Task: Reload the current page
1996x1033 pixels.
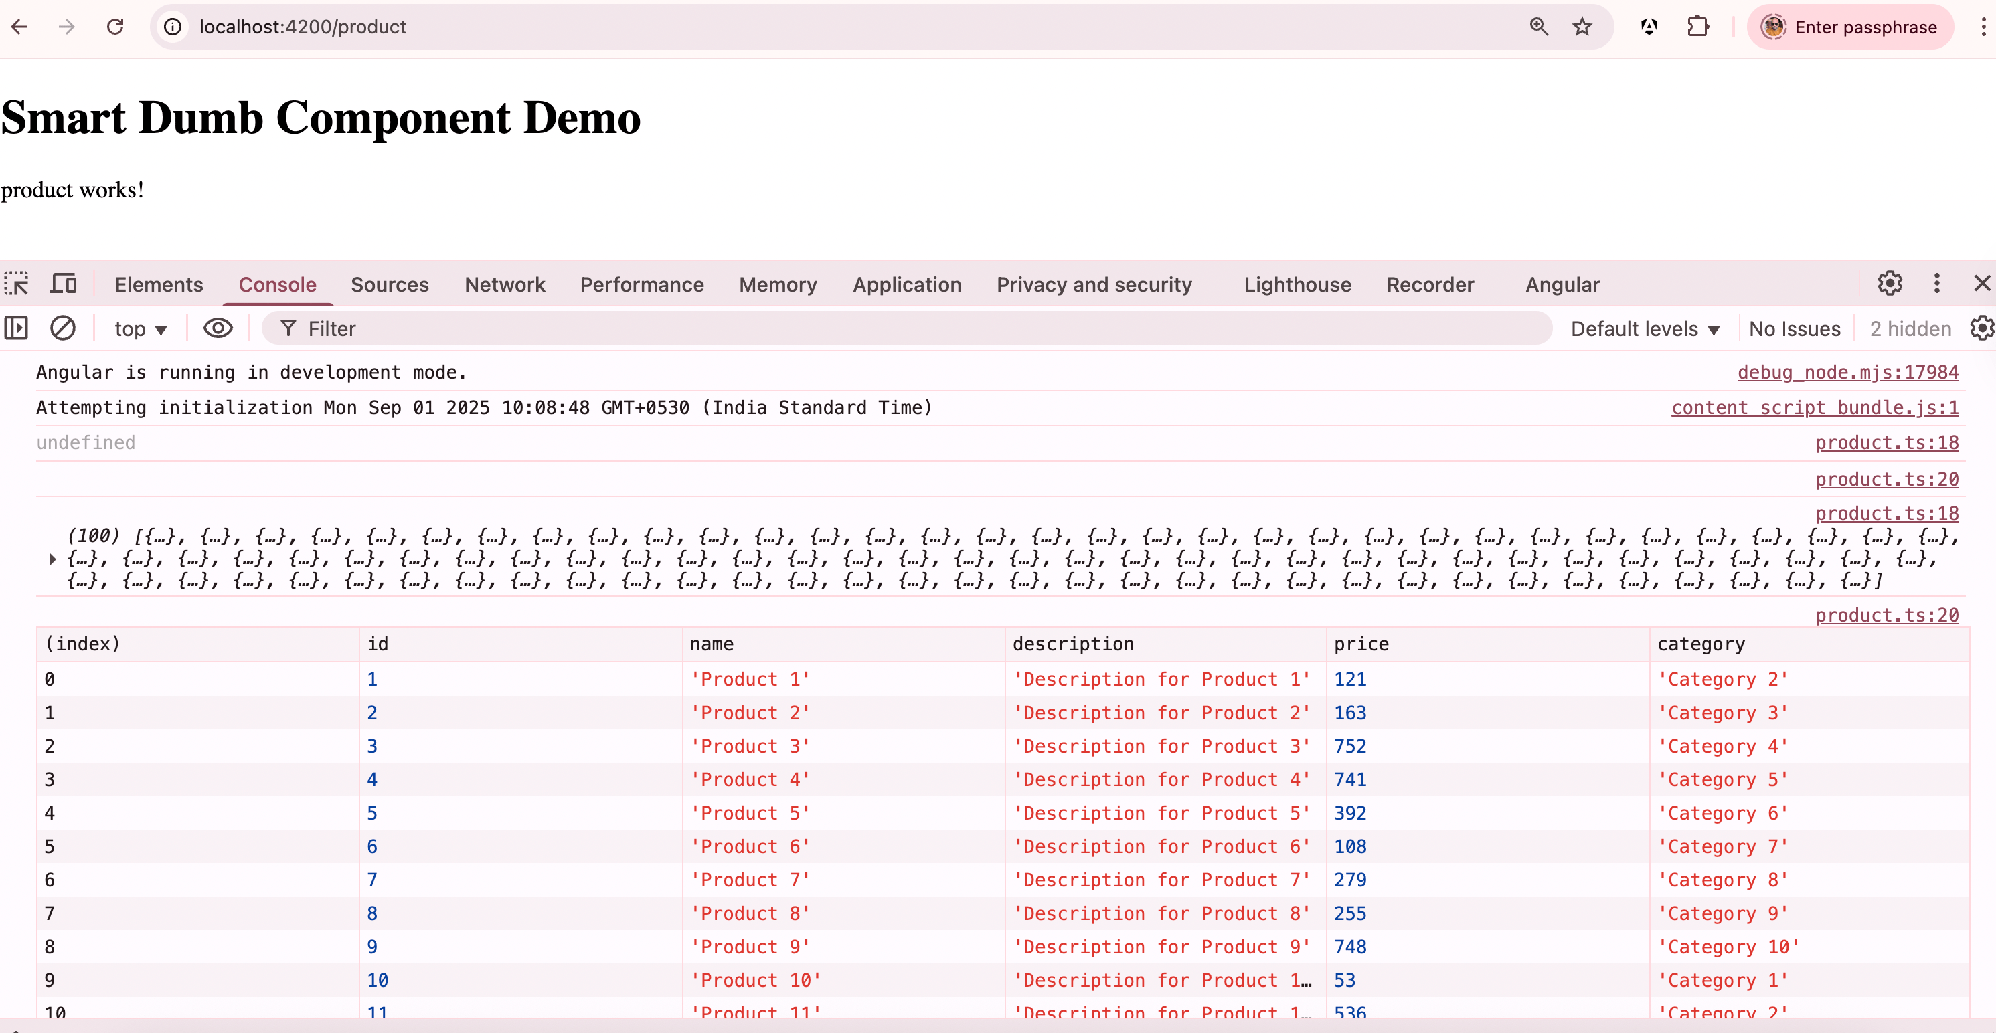Action: point(114,26)
